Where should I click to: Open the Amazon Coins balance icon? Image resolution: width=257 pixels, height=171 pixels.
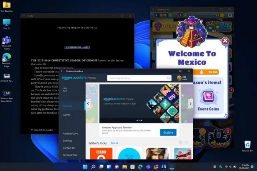(179, 78)
